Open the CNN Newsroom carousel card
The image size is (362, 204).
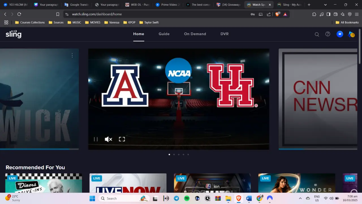tap(318, 99)
